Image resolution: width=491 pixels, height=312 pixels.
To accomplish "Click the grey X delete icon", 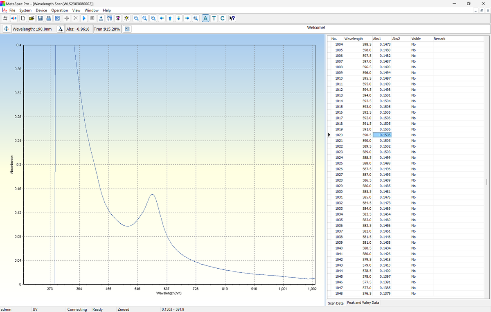I will point(76,18).
